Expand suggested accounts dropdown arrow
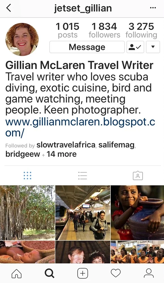The image size is (164, 283). [x=153, y=47]
